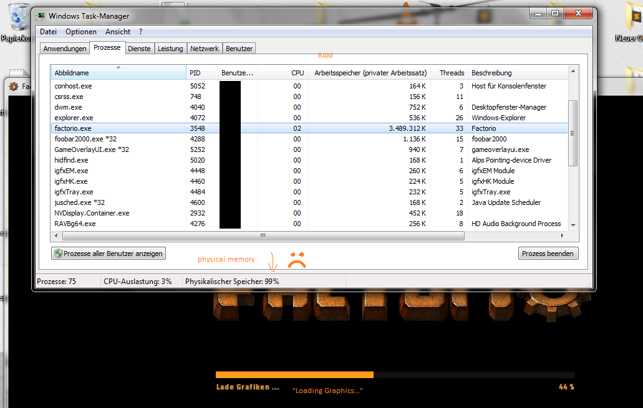Open the Datei menu
Image resolution: width=643 pixels, height=408 pixels.
pos(49,32)
